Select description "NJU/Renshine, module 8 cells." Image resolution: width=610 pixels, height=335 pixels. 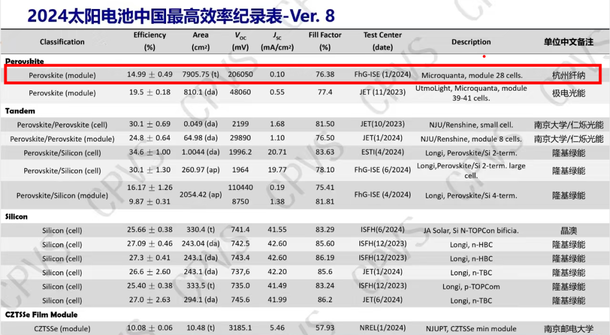[x=471, y=139]
